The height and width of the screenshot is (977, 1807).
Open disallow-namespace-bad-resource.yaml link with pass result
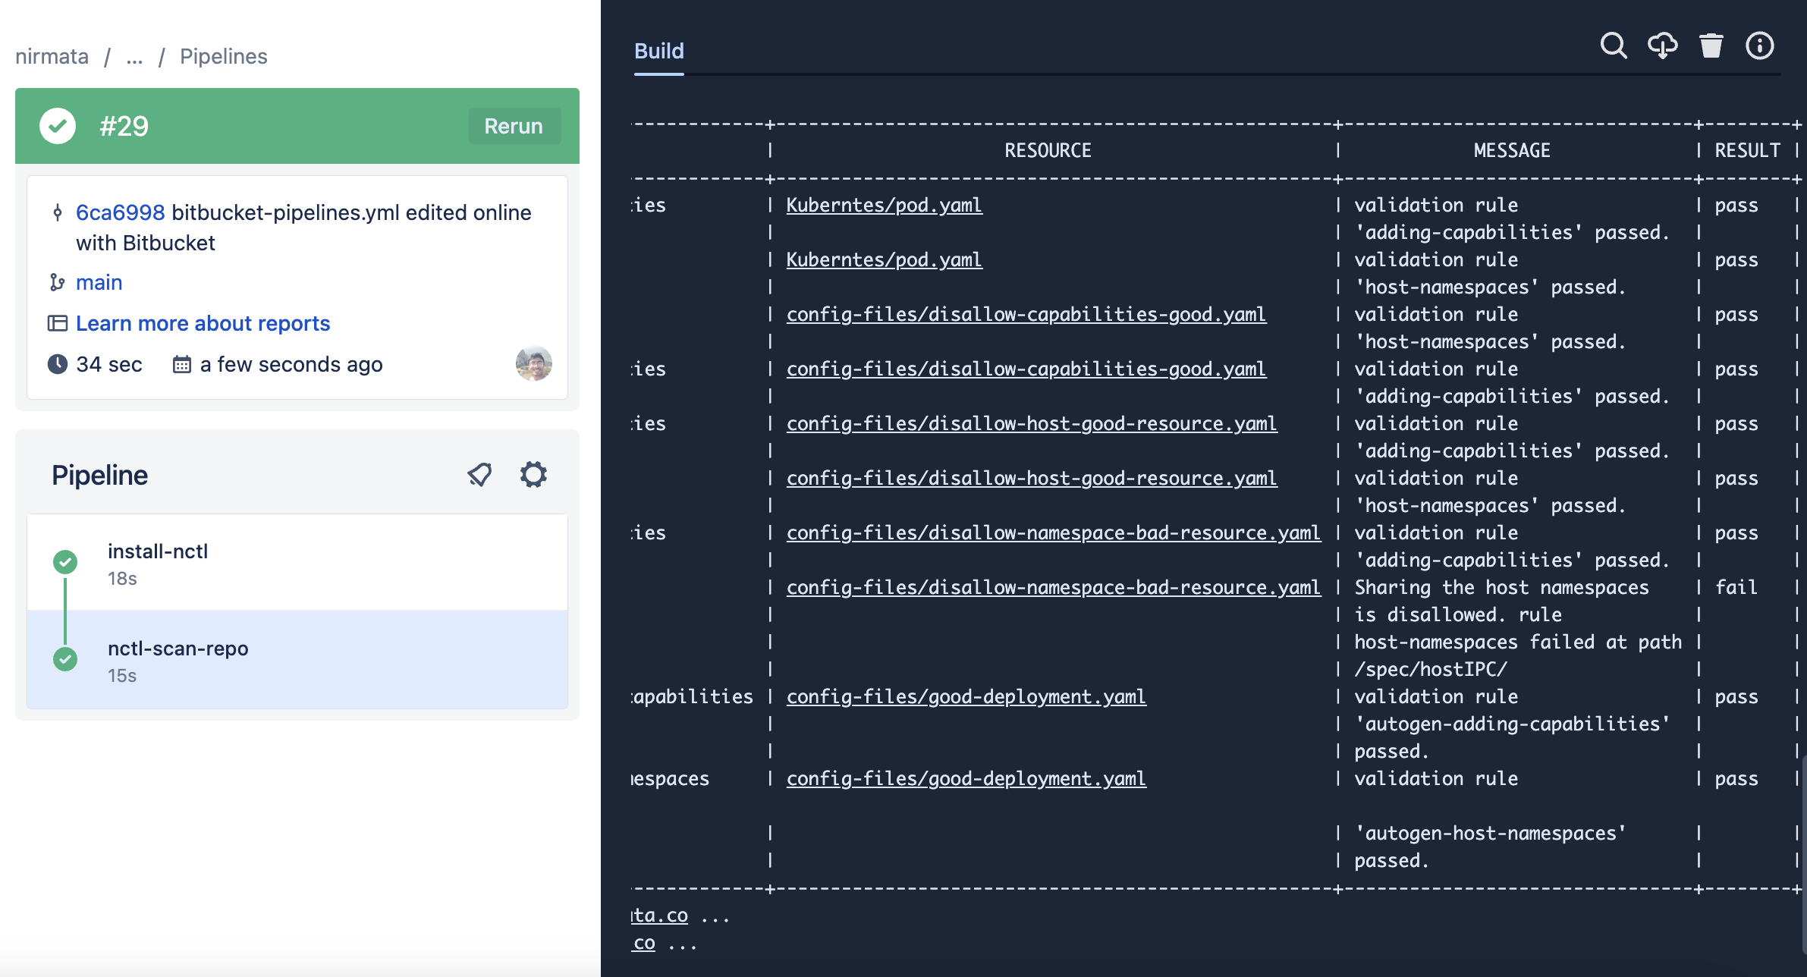pos(1054,532)
